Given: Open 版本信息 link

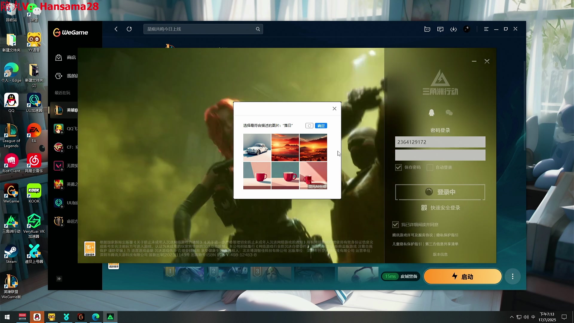Looking at the screenshot, I should point(440,255).
